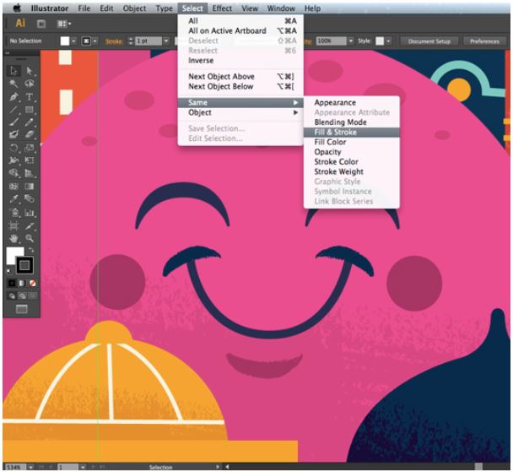Open the Object submenu in Select menu
The width and height of the screenshot is (513, 472).
pos(240,112)
